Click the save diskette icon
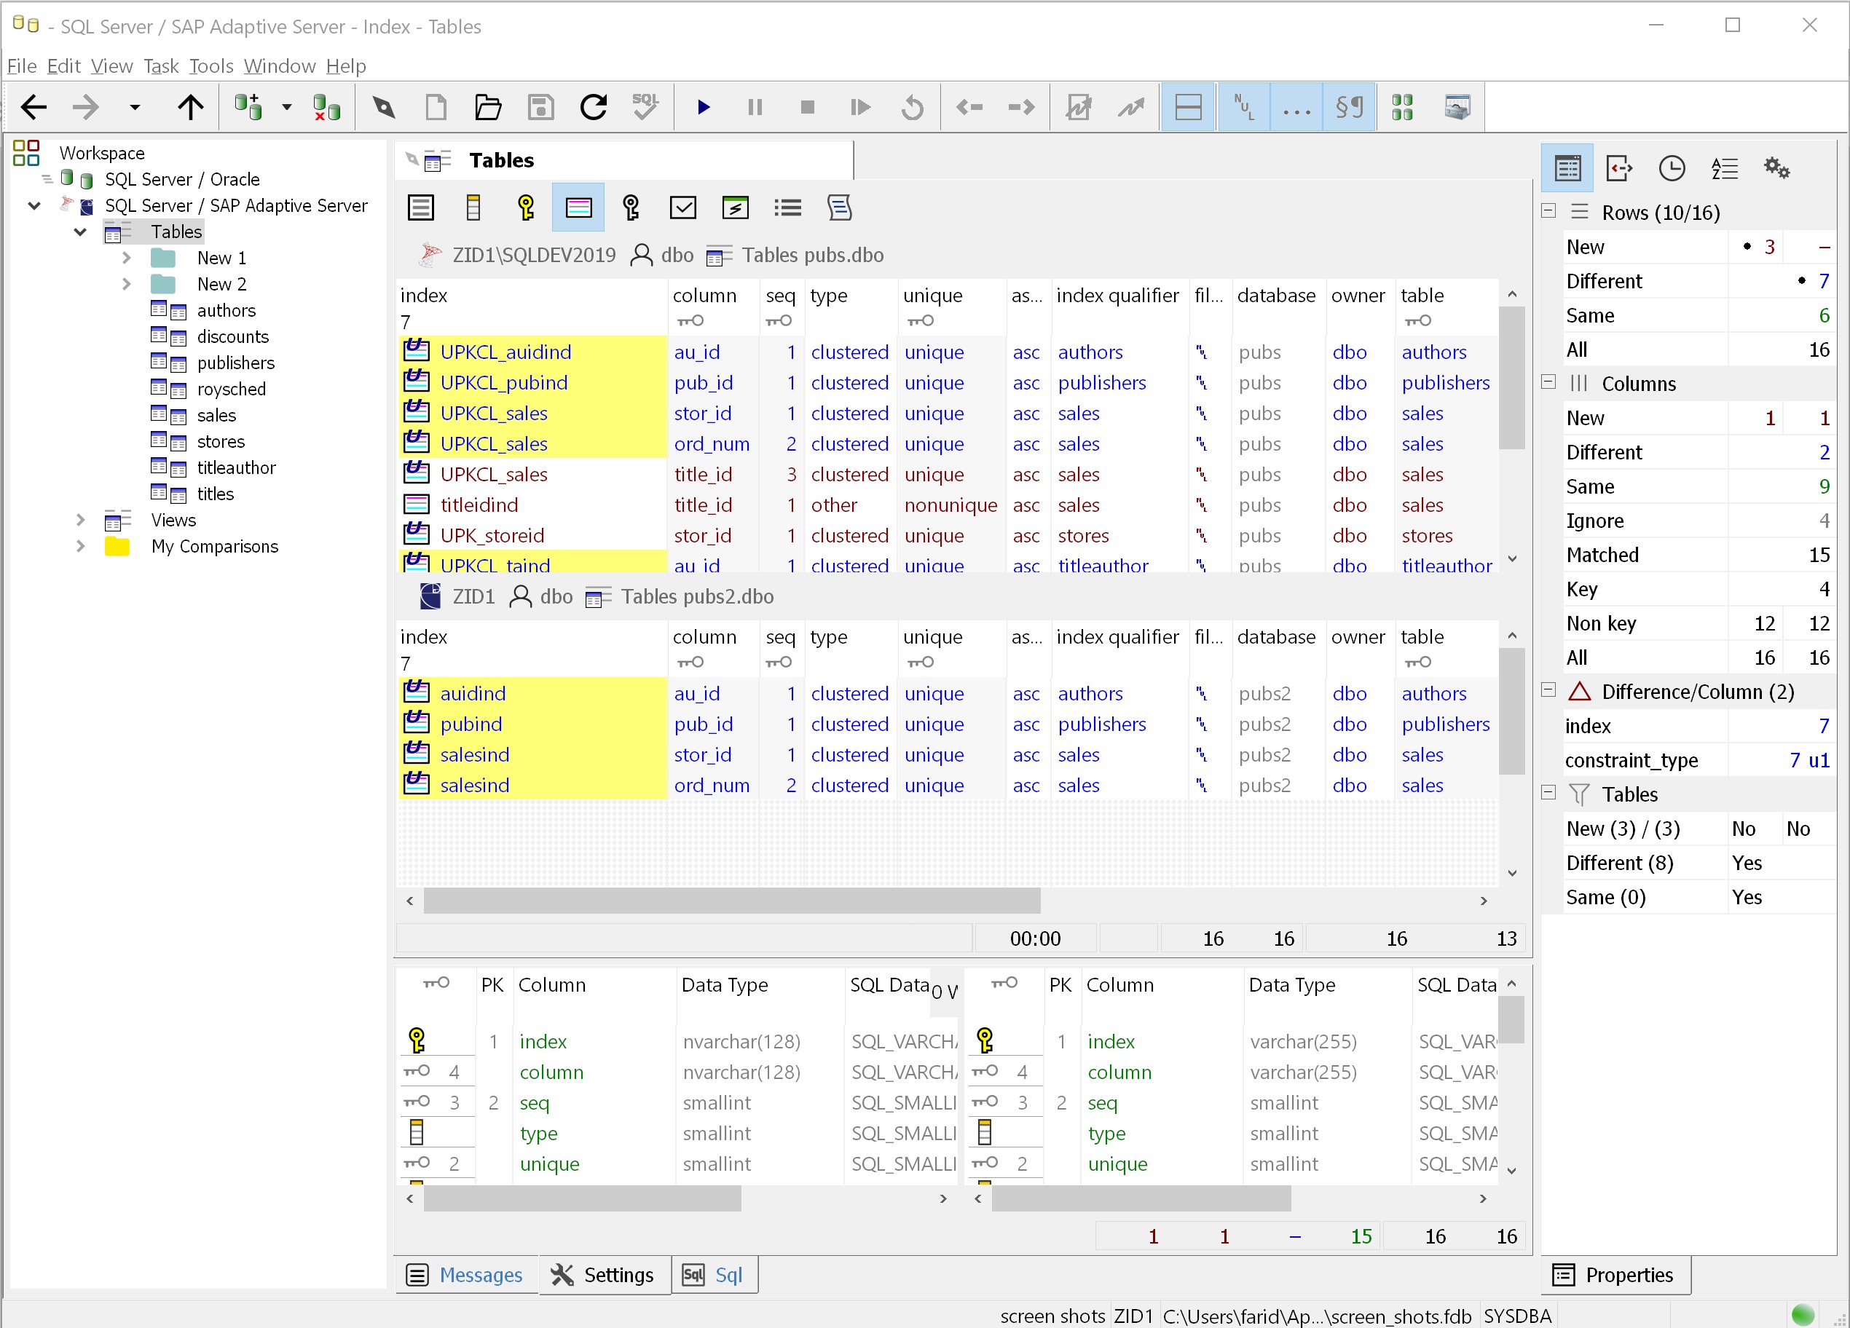Image resolution: width=1850 pixels, height=1328 pixels. (540, 107)
